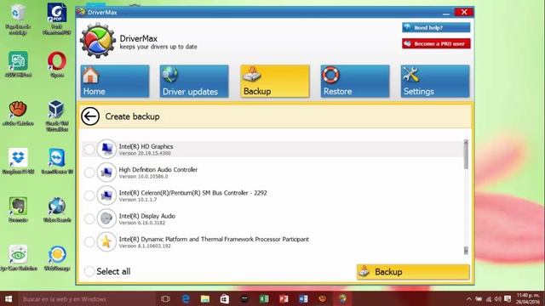Open the taskbar clock showing 11:40 p. m.
This screenshot has height=306, width=545.
528,298
